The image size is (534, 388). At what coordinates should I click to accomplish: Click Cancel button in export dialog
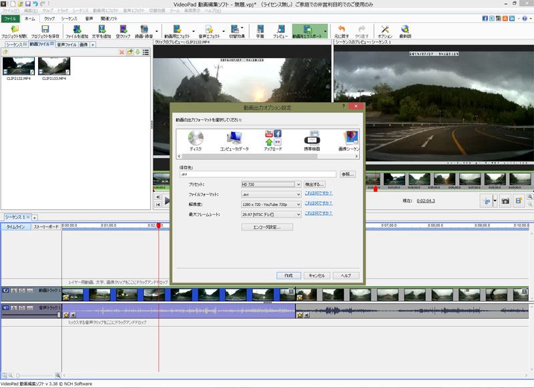(316, 275)
